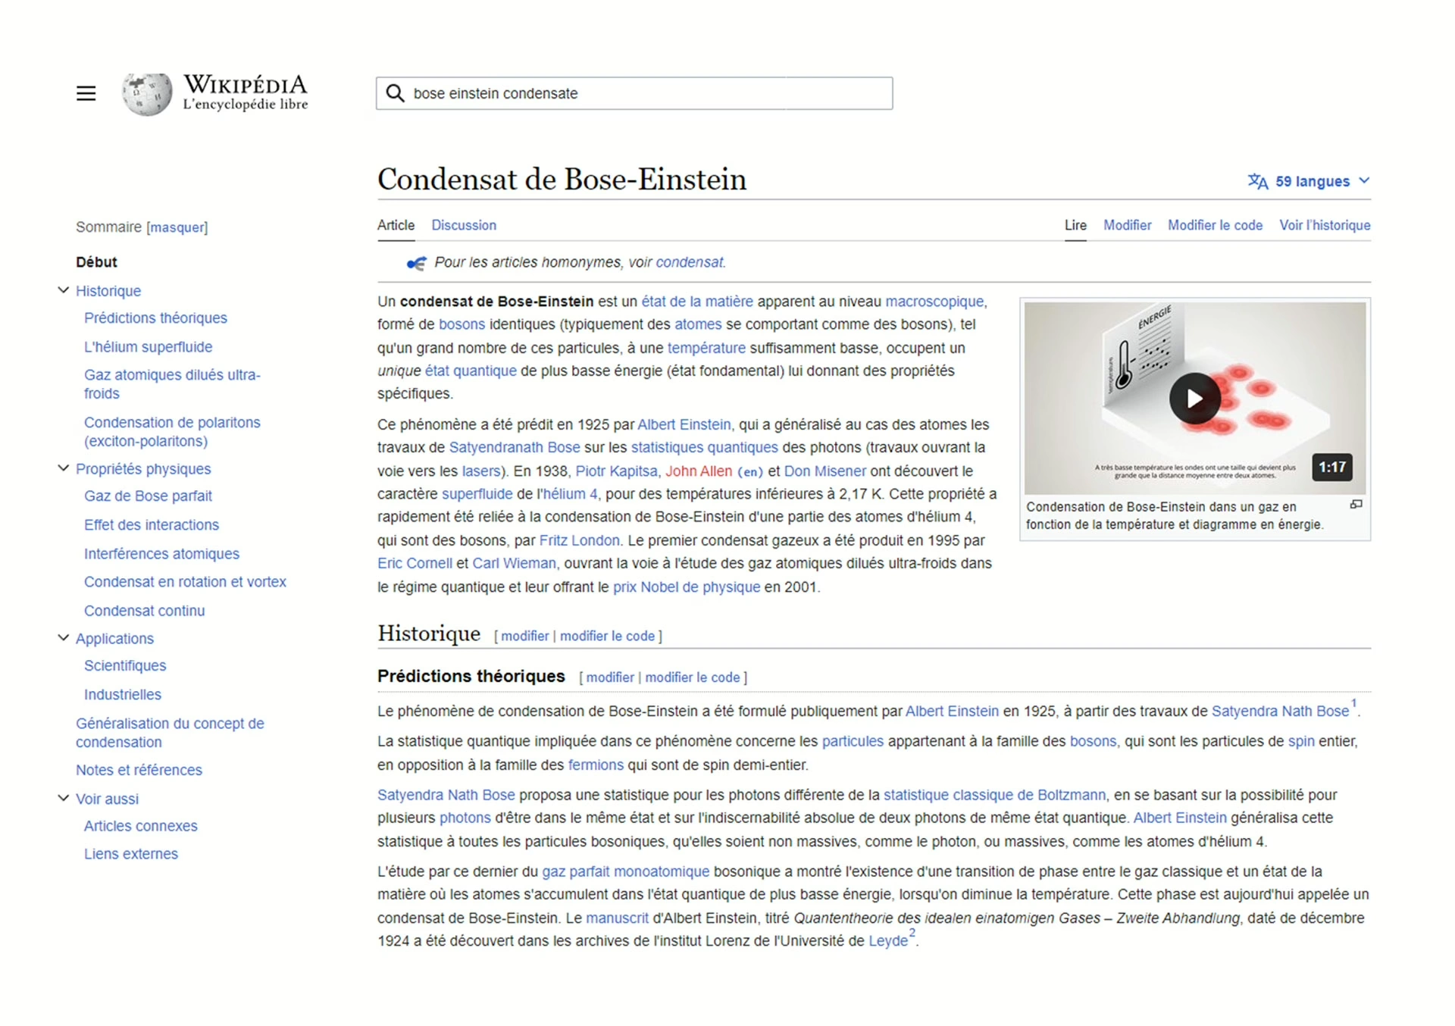
Task: Click the translate languages icon
Action: pos(1257,181)
